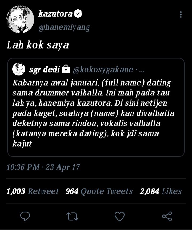Tap the reply speech bubble icon
This screenshot has width=192, height=230.
point(25,216)
